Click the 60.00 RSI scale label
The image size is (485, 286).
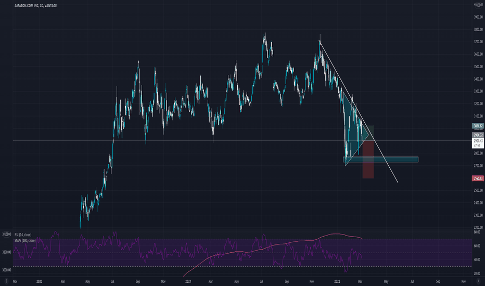point(477,246)
